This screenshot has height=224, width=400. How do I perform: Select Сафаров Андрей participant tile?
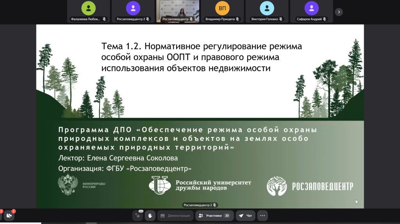click(x=312, y=11)
